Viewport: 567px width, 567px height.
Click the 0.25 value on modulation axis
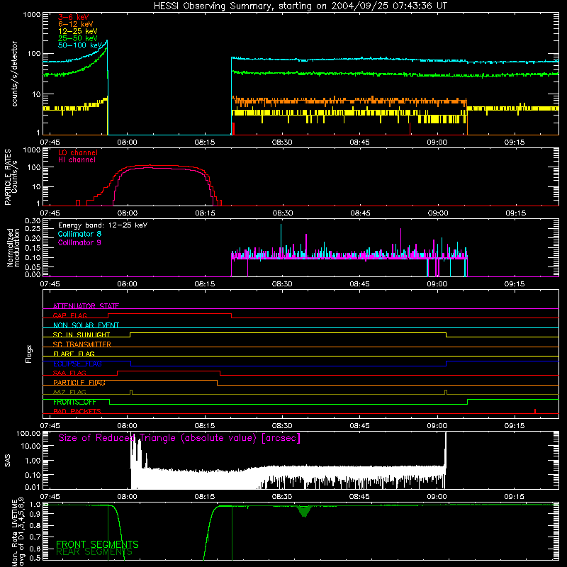pos(33,229)
